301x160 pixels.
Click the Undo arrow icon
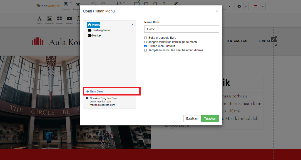pos(93,4)
